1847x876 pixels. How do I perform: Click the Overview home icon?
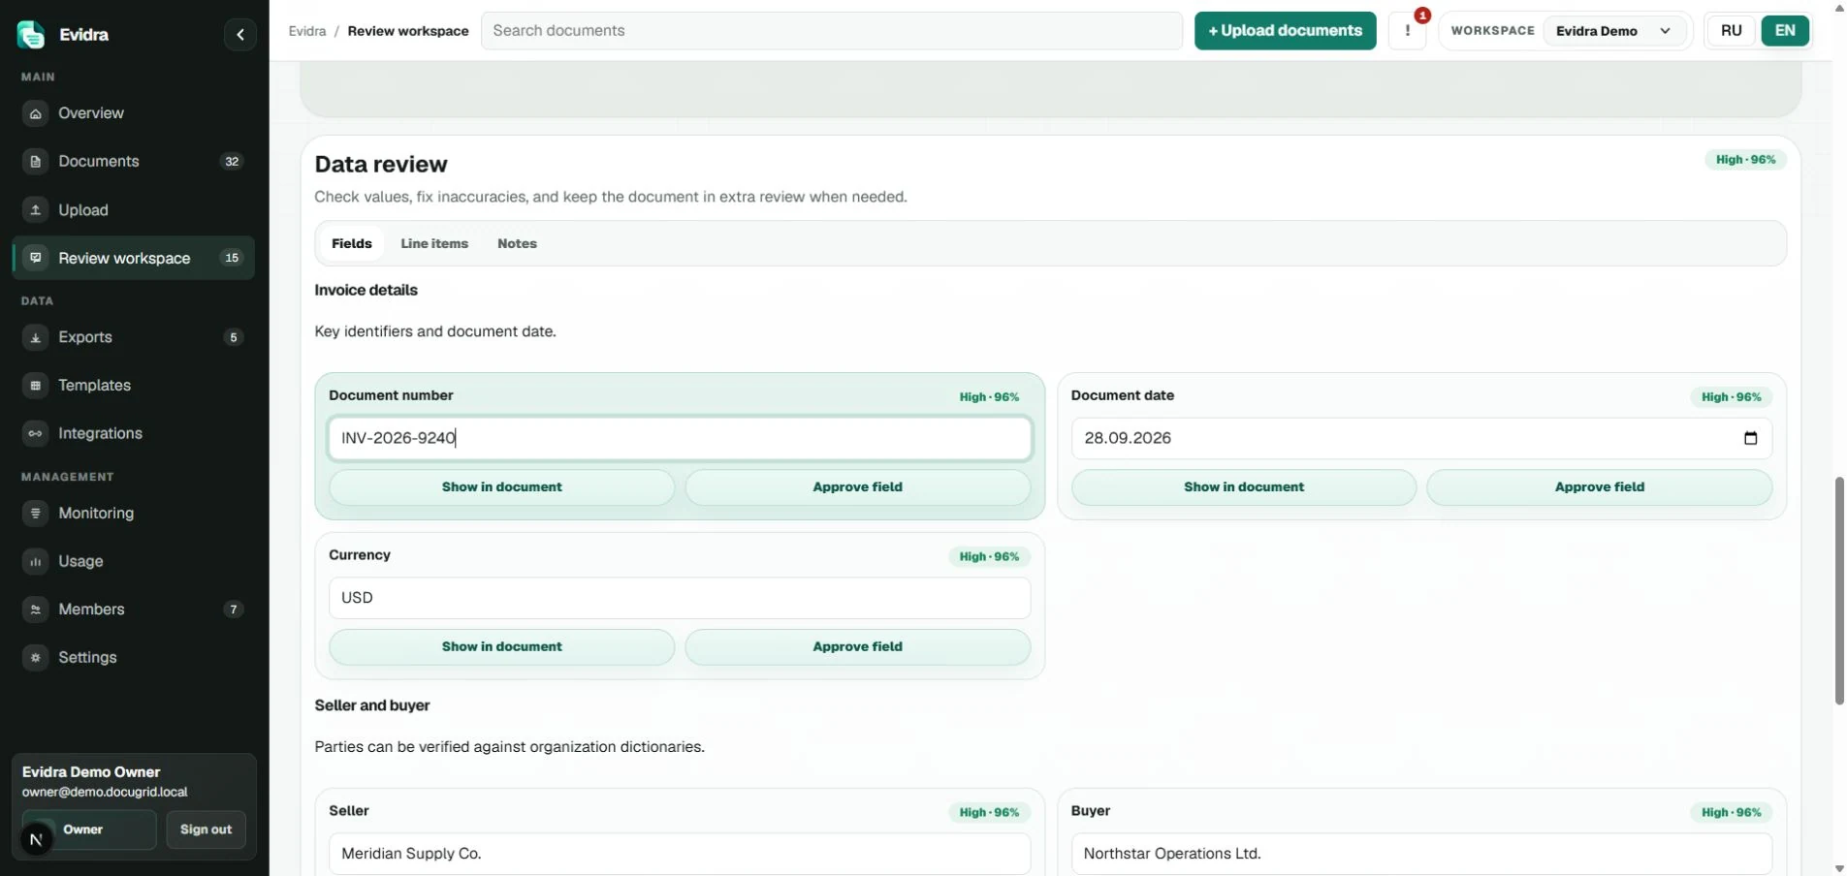coord(35,113)
